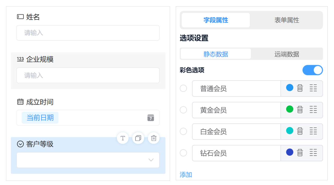Screen dimensions: 334x185
Task: Switch to the 远端数据 tab
Action: [x=286, y=54]
